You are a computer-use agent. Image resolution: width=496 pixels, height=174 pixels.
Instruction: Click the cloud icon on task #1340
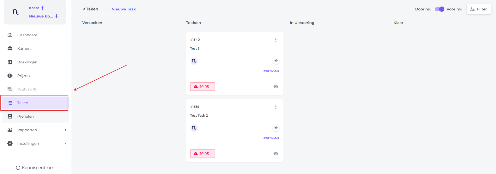[x=276, y=61]
